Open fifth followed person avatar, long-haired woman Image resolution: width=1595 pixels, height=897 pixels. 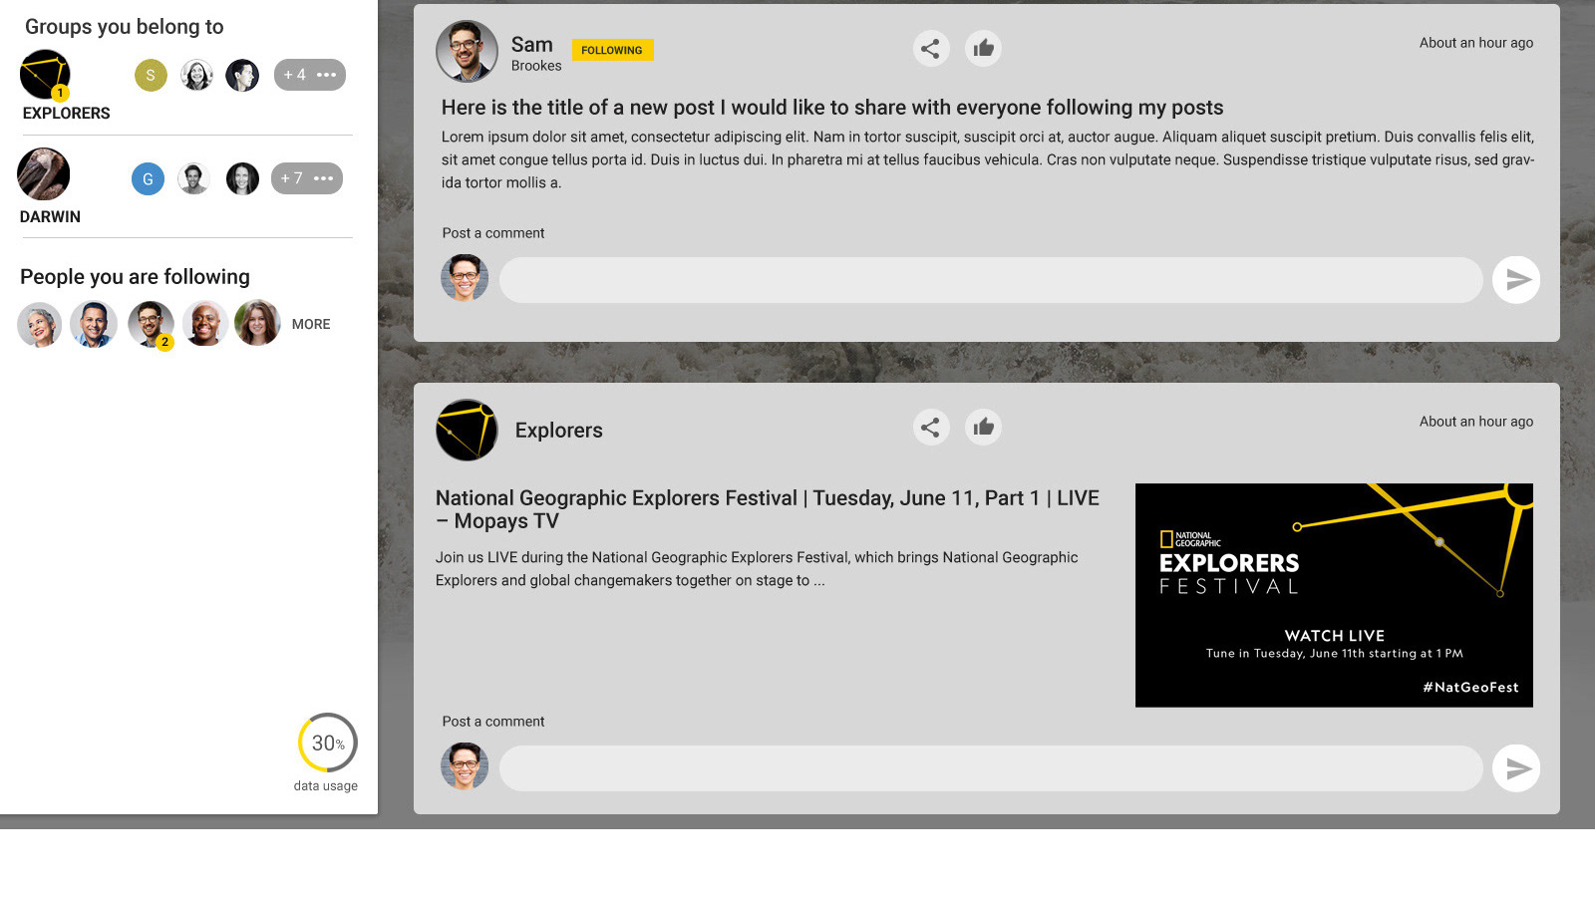(257, 324)
